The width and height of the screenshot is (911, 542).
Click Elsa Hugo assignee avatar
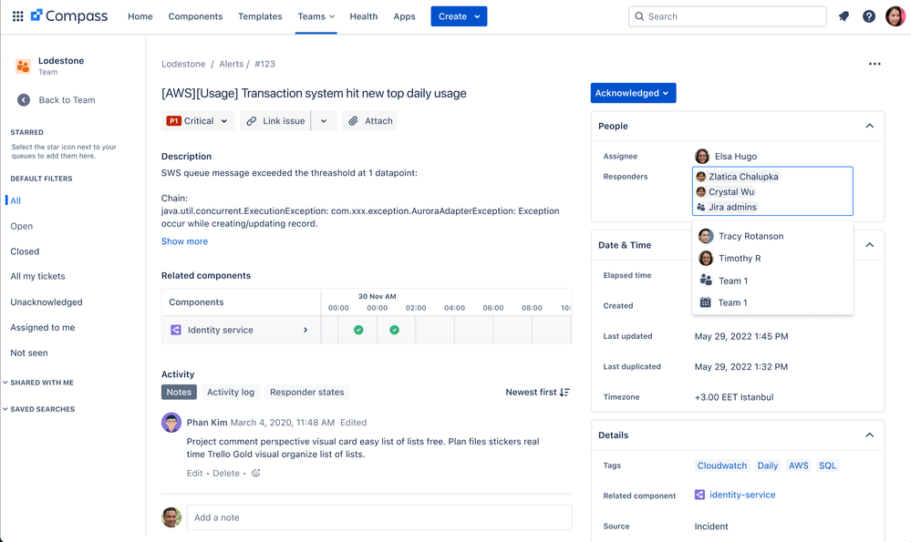pyautogui.click(x=702, y=156)
